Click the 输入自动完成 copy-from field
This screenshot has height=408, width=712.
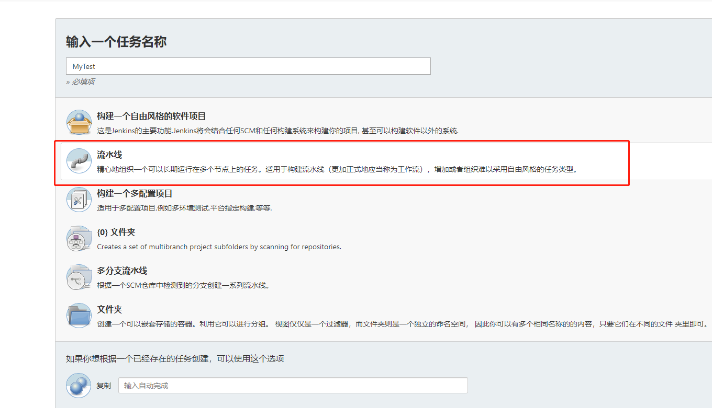point(293,386)
